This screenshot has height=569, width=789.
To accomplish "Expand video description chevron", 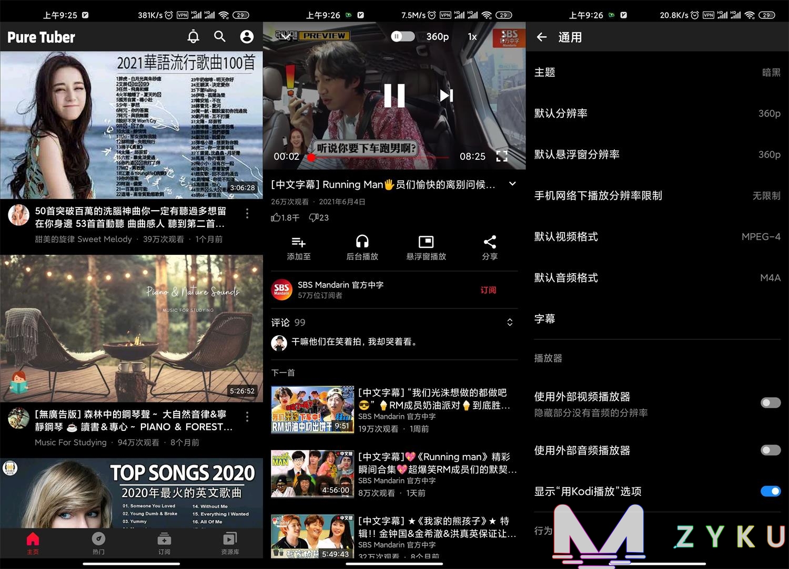I will tap(512, 184).
